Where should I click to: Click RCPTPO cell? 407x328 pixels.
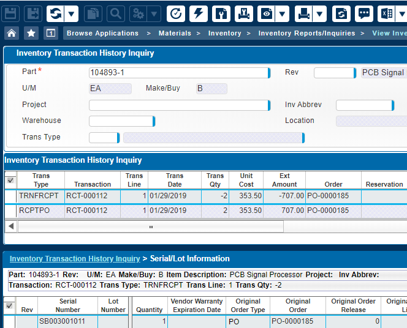click(x=40, y=211)
